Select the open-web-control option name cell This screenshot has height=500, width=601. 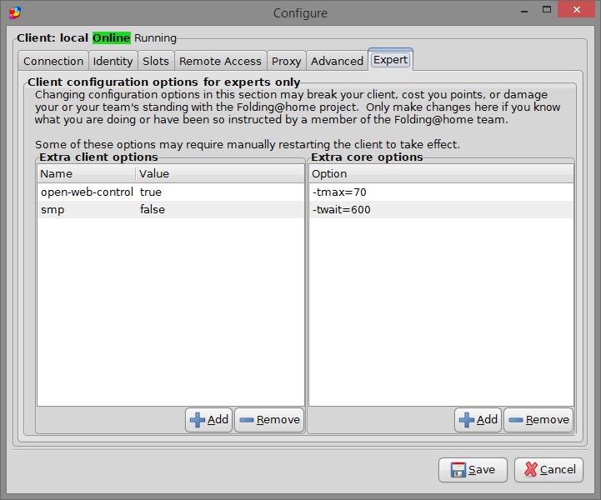pos(87,192)
